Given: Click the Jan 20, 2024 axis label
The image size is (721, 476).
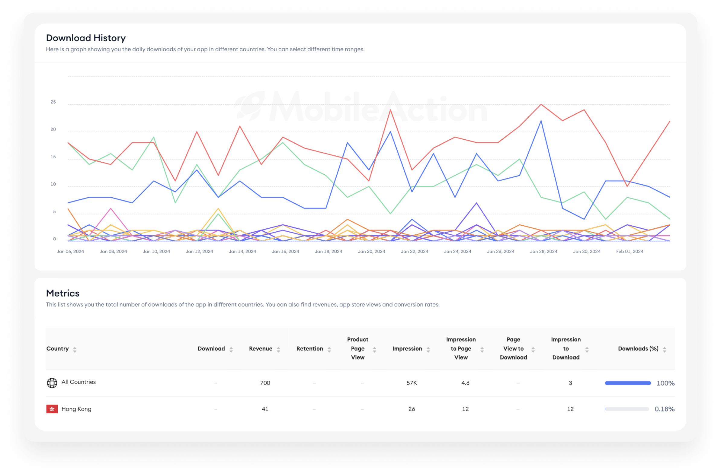Looking at the screenshot, I should [371, 251].
